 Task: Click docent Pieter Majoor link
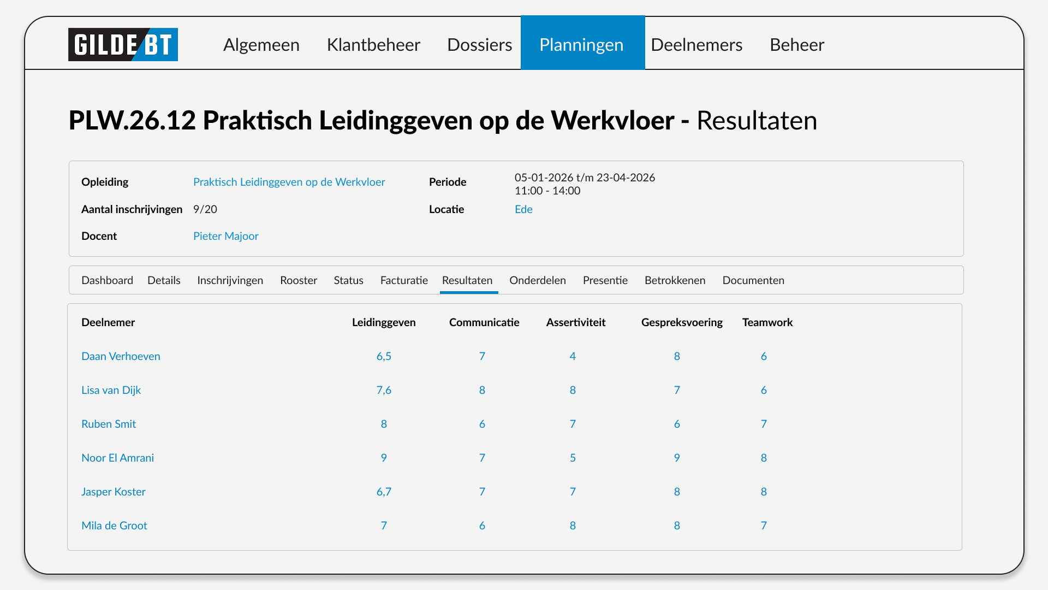[x=225, y=236]
